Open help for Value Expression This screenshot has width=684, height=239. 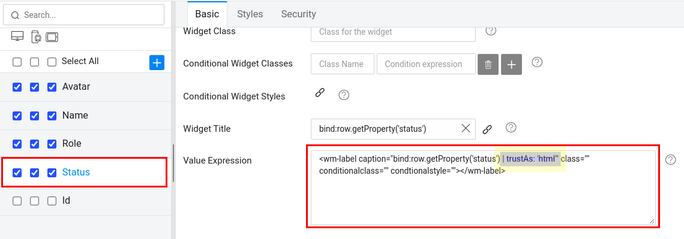670,160
